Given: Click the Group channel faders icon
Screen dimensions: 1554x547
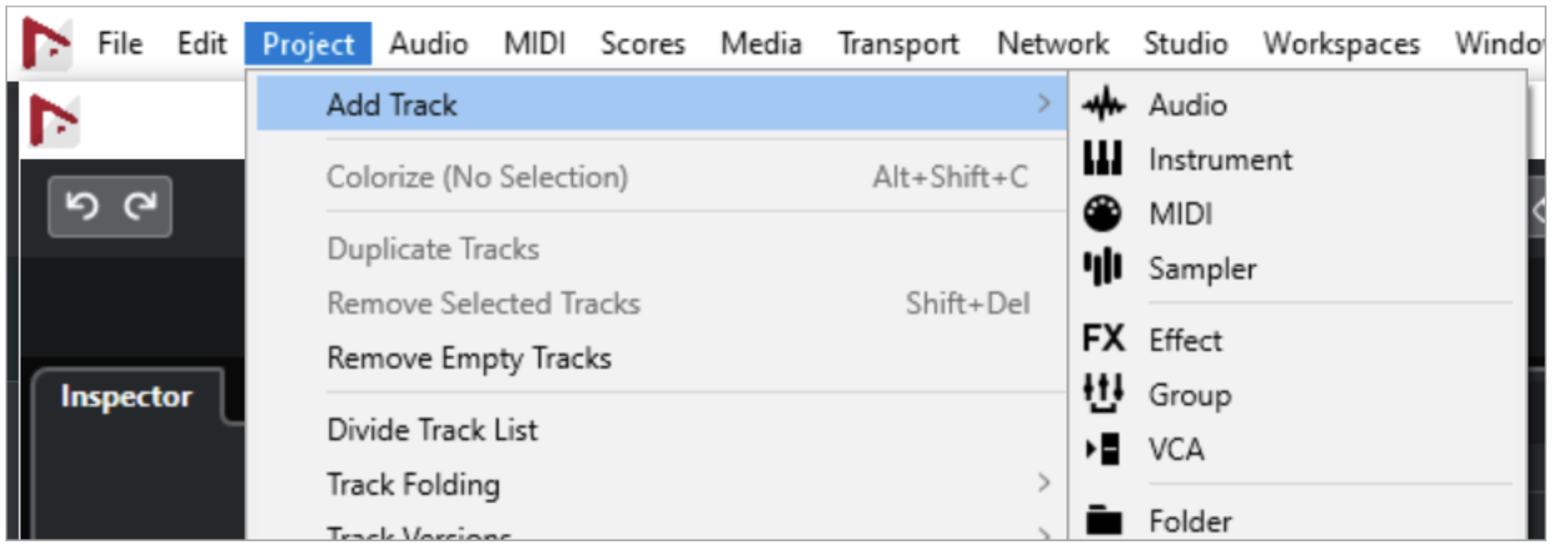Looking at the screenshot, I should [1103, 393].
